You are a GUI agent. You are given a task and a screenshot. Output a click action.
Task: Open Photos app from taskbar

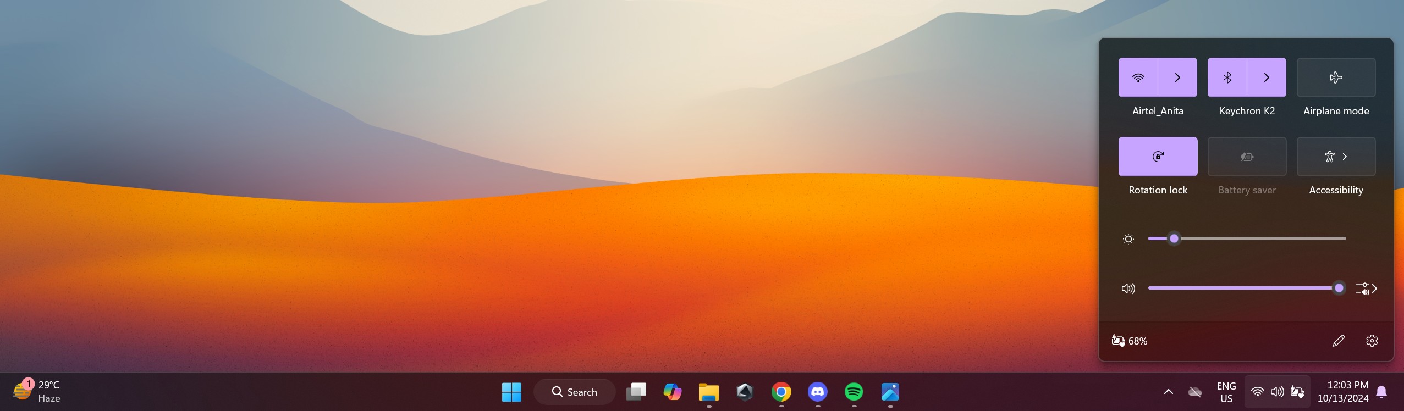point(890,392)
